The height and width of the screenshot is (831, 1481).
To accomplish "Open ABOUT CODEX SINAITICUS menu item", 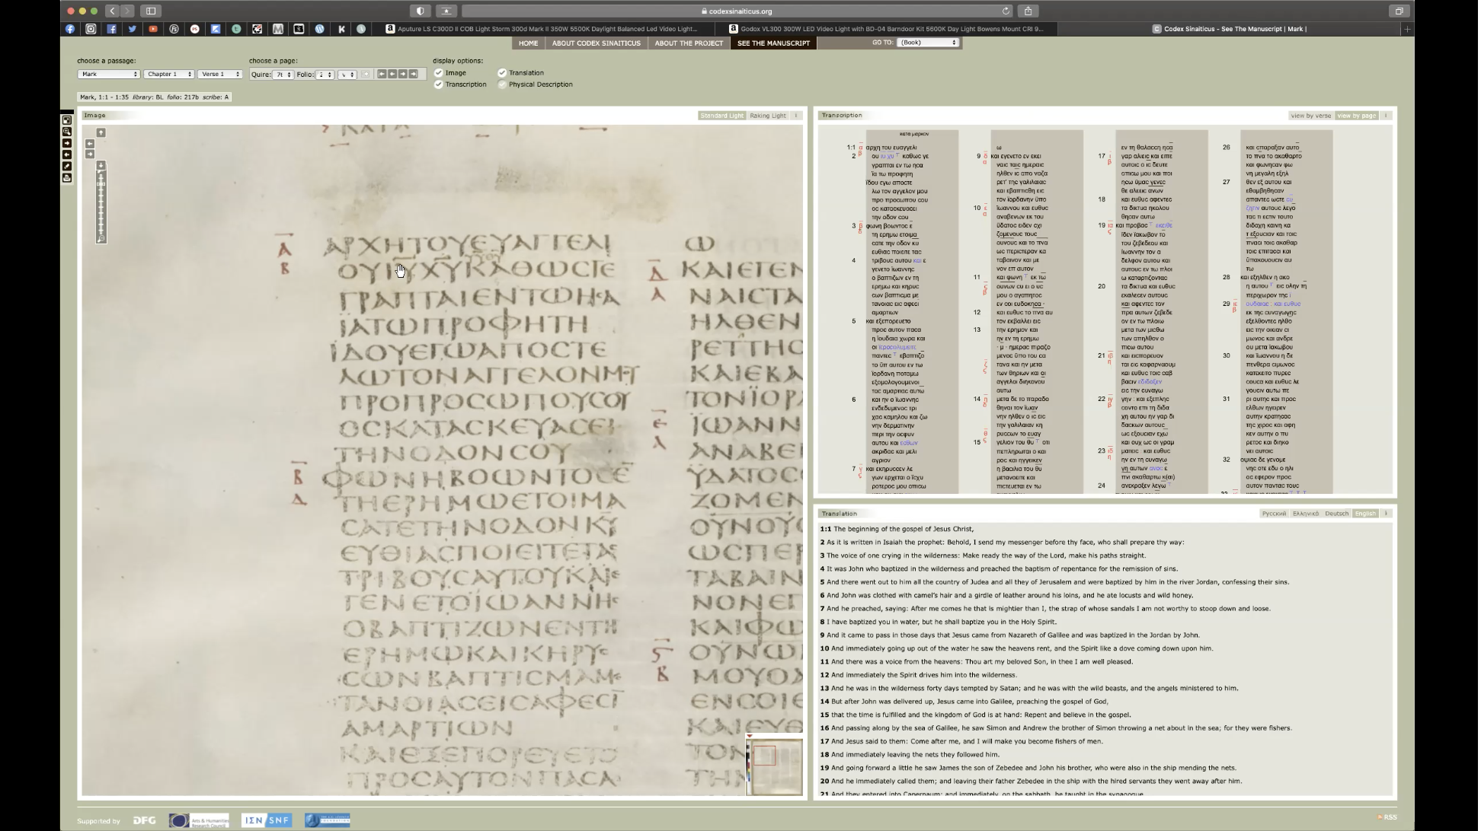I will click(x=596, y=43).
